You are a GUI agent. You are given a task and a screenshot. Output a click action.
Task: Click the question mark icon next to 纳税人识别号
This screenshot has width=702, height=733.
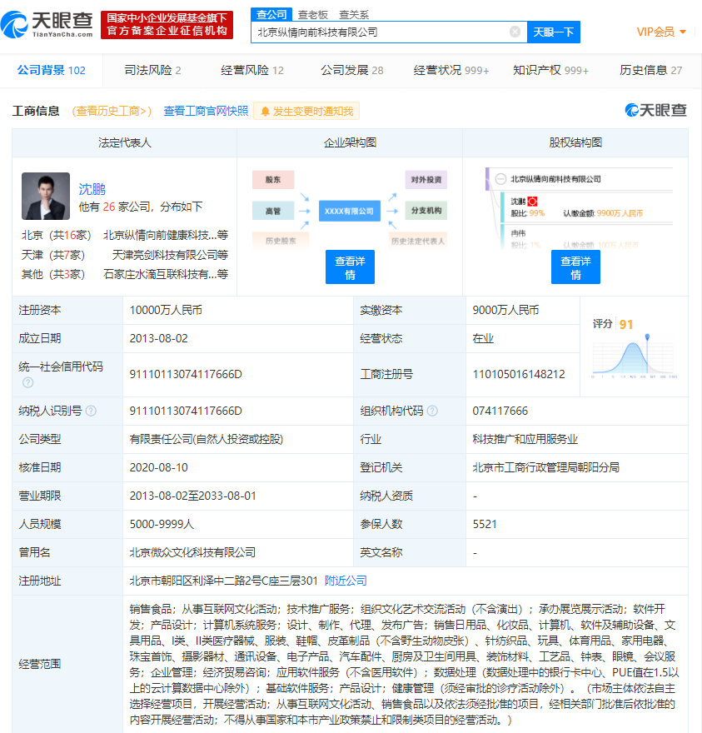point(91,411)
